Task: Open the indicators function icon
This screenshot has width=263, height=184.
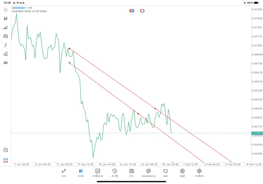Action: pyautogui.click(x=6, y=45)
